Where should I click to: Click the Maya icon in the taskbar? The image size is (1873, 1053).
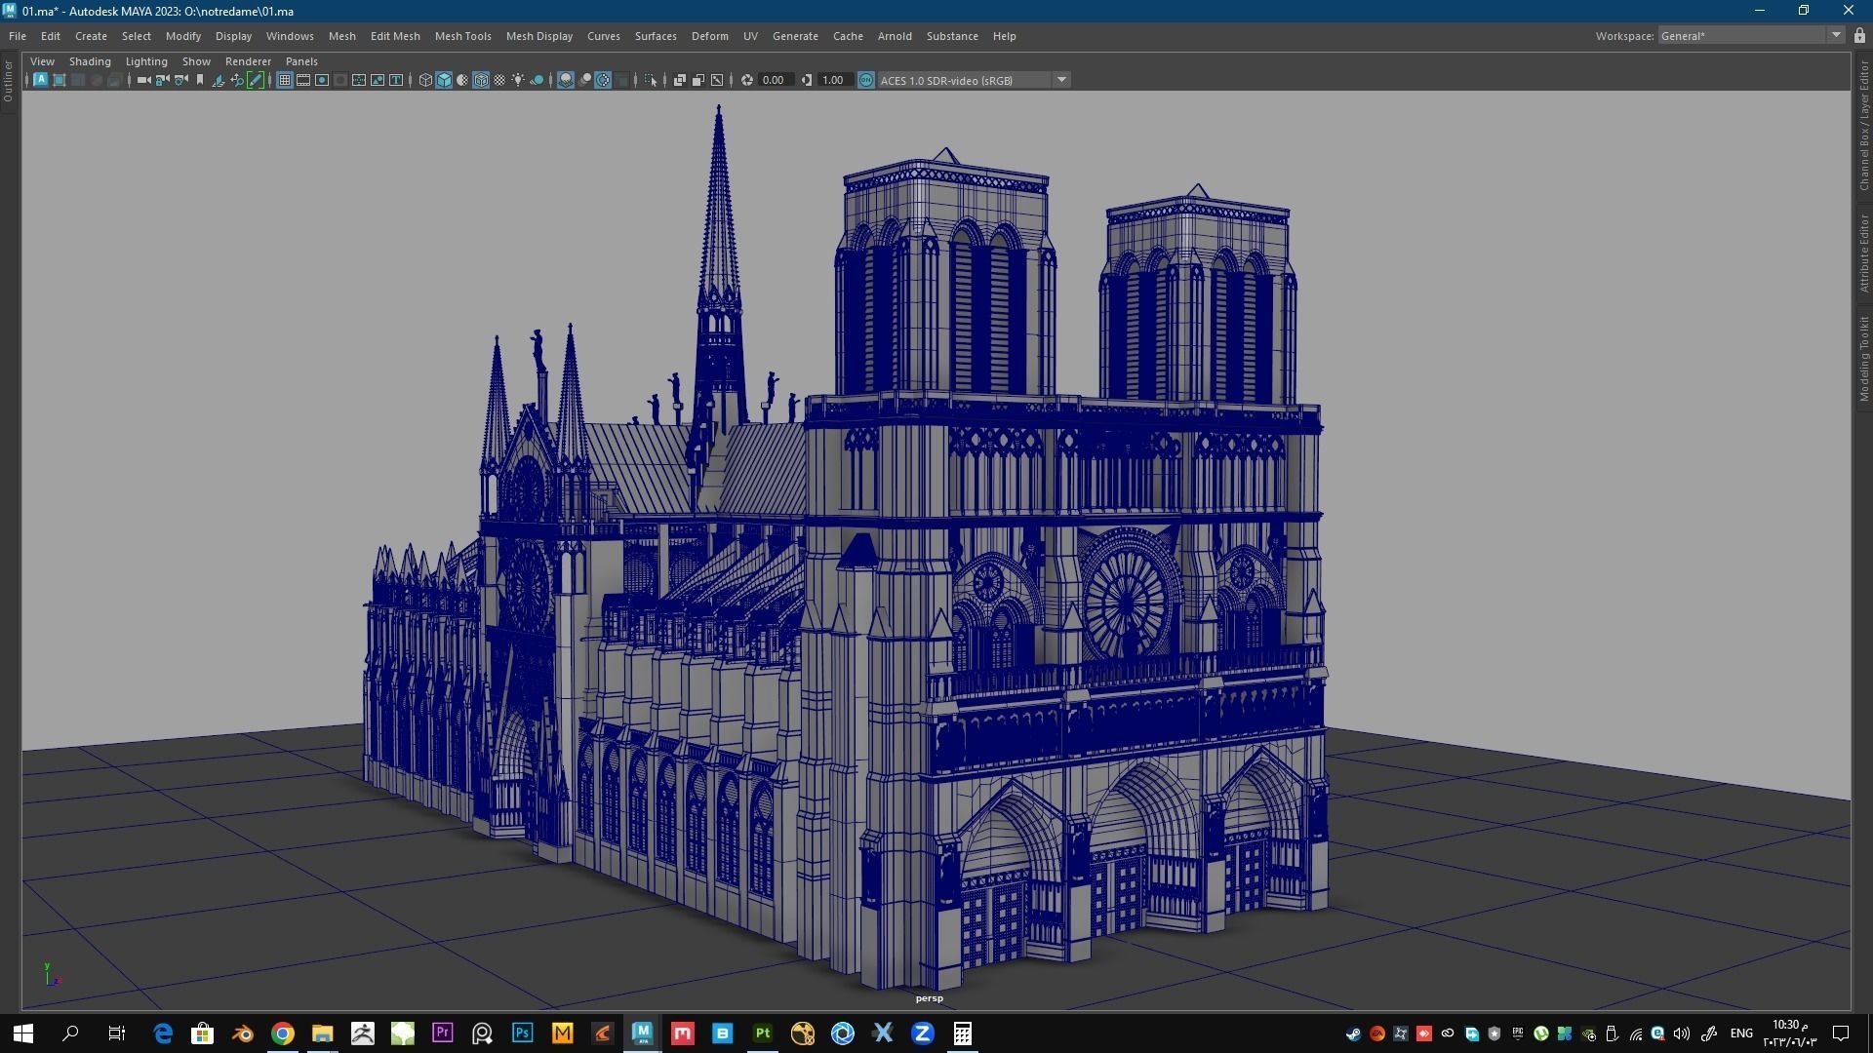642,1033
